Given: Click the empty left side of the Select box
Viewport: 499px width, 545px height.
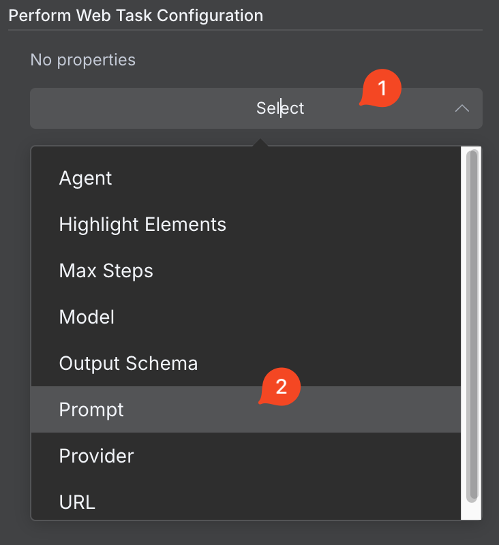Looking at the screenshot, I should coord(139,108).
